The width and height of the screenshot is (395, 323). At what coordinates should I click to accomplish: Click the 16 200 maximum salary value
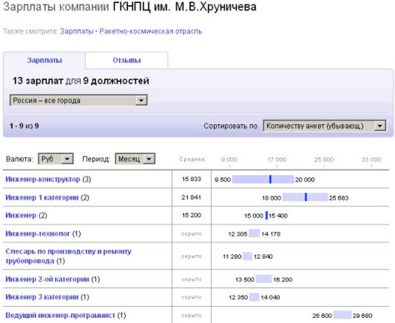[x=283, y=280]
